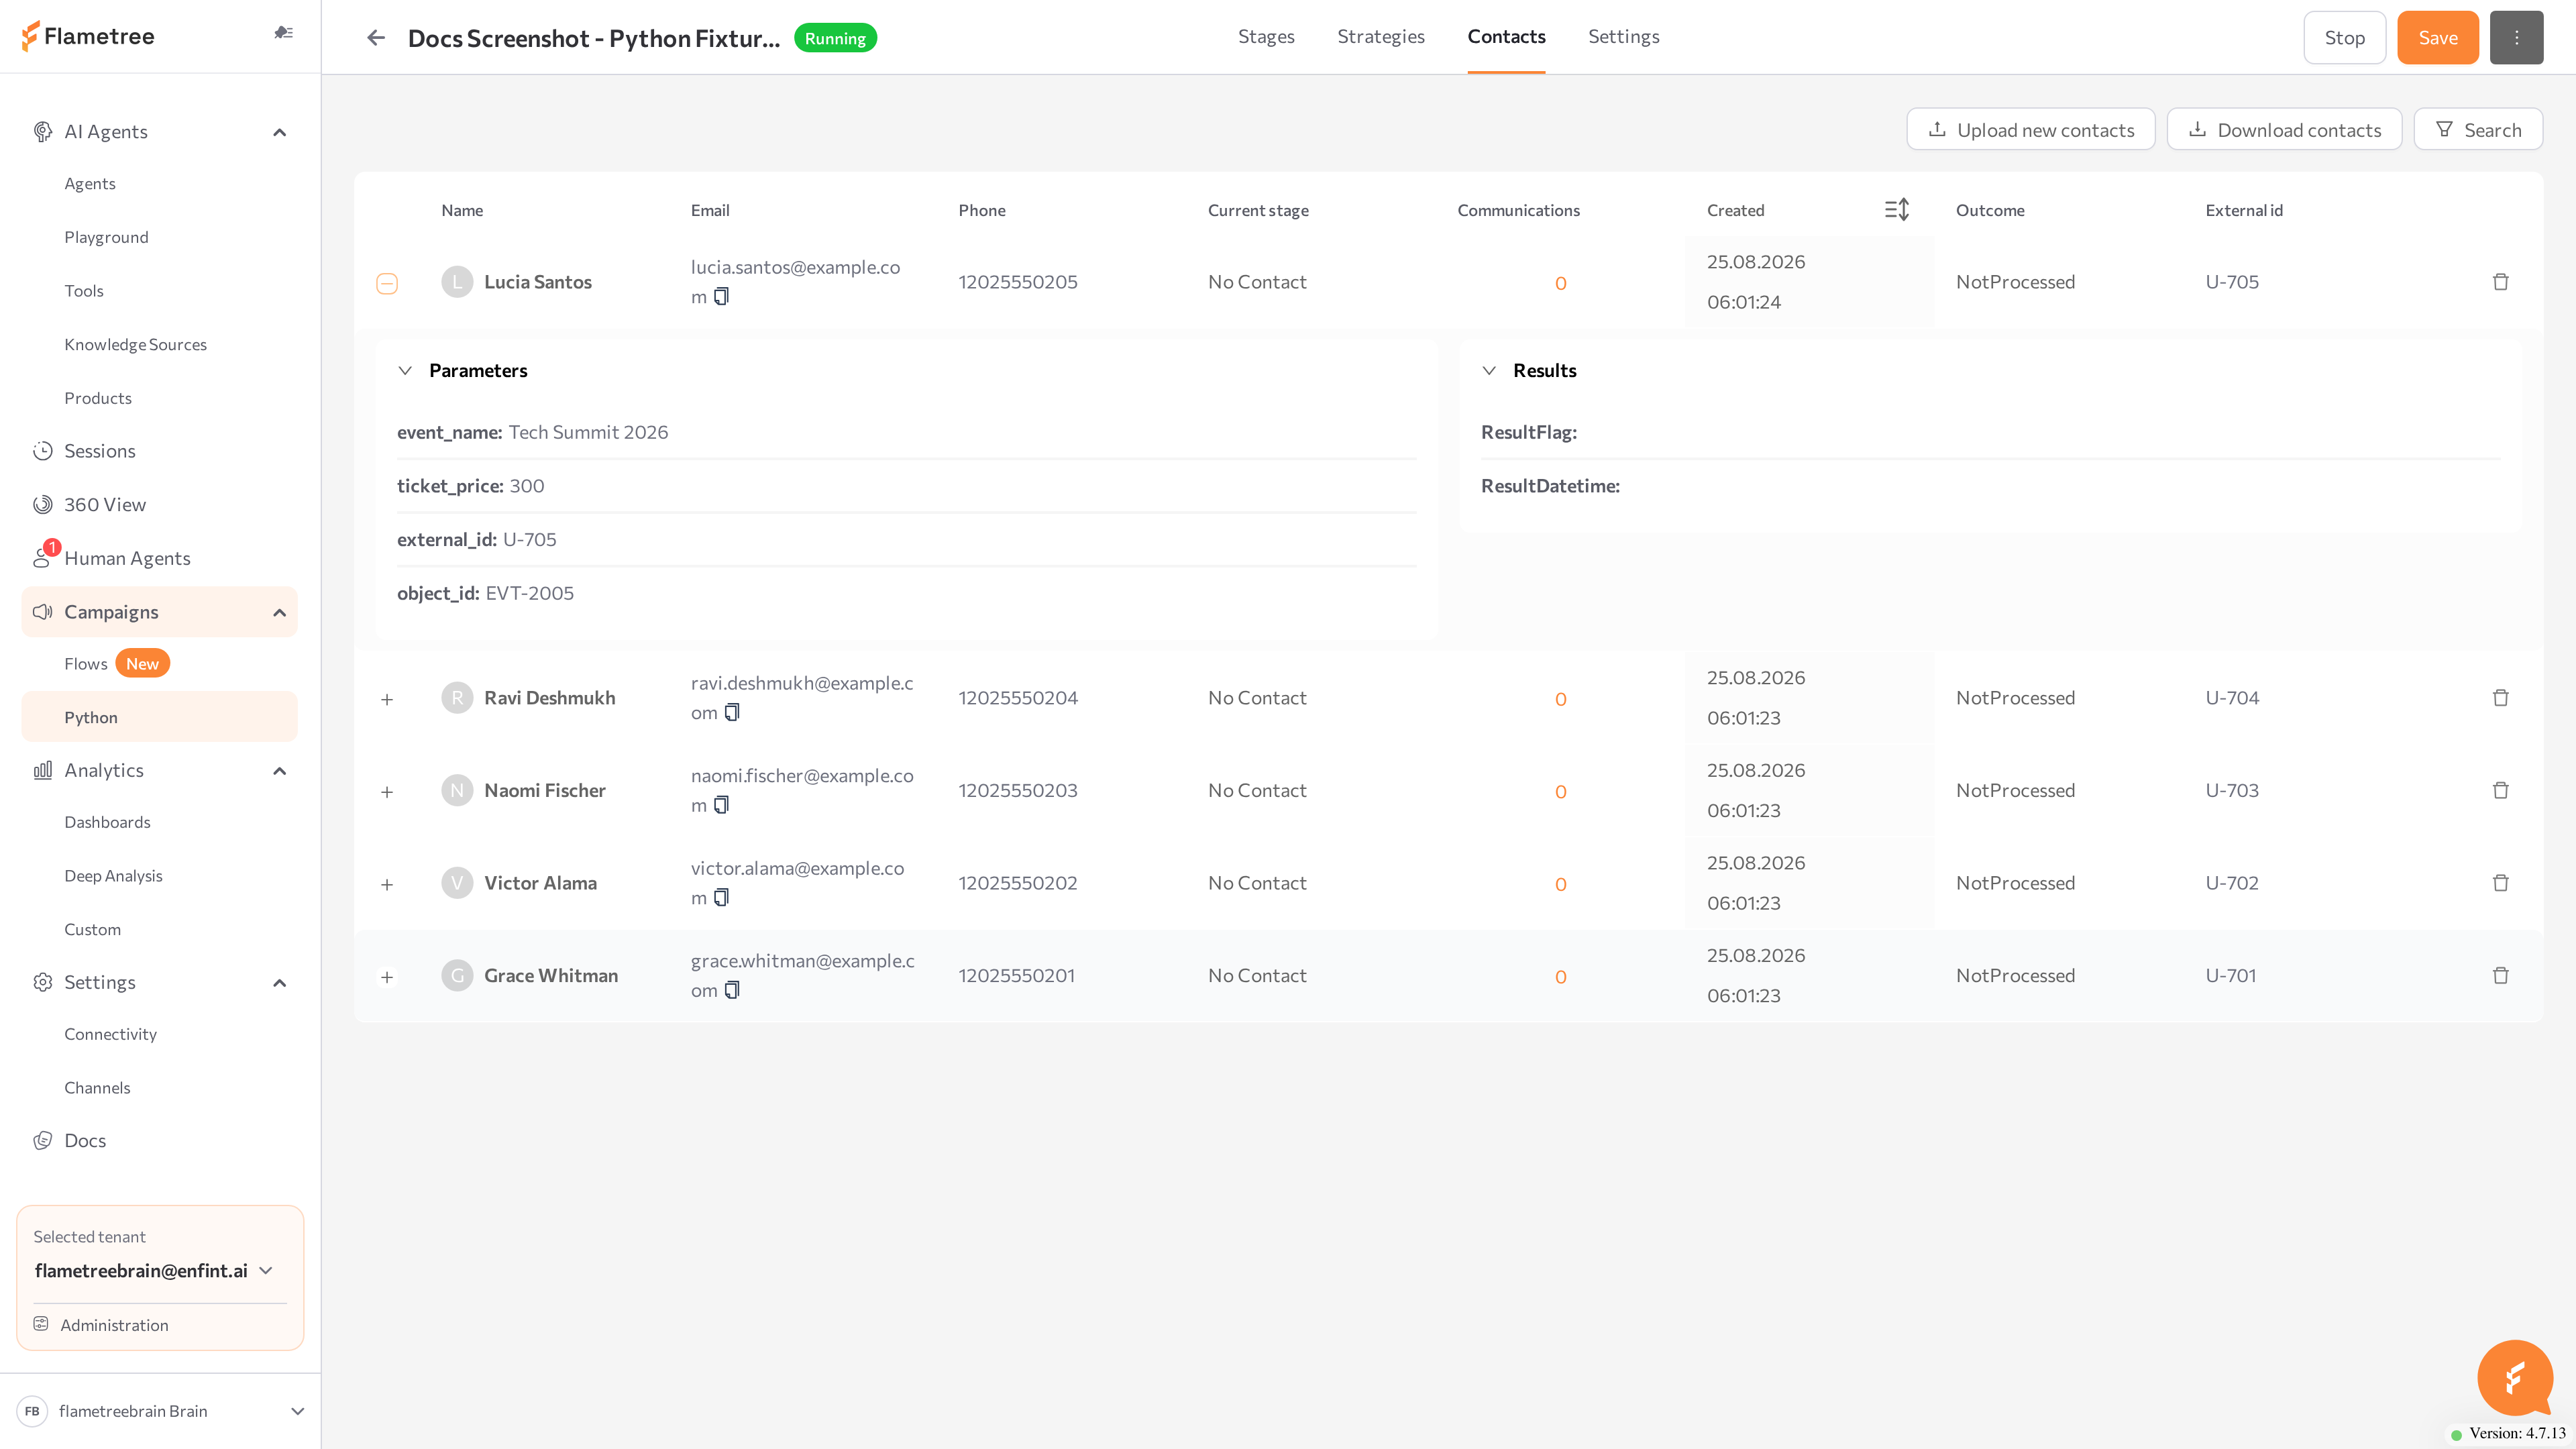The width and height of the screenshot is (2576, 1449).
Task: Copy Ravi Deshmukh email address
Action: (x=732, y=713)
